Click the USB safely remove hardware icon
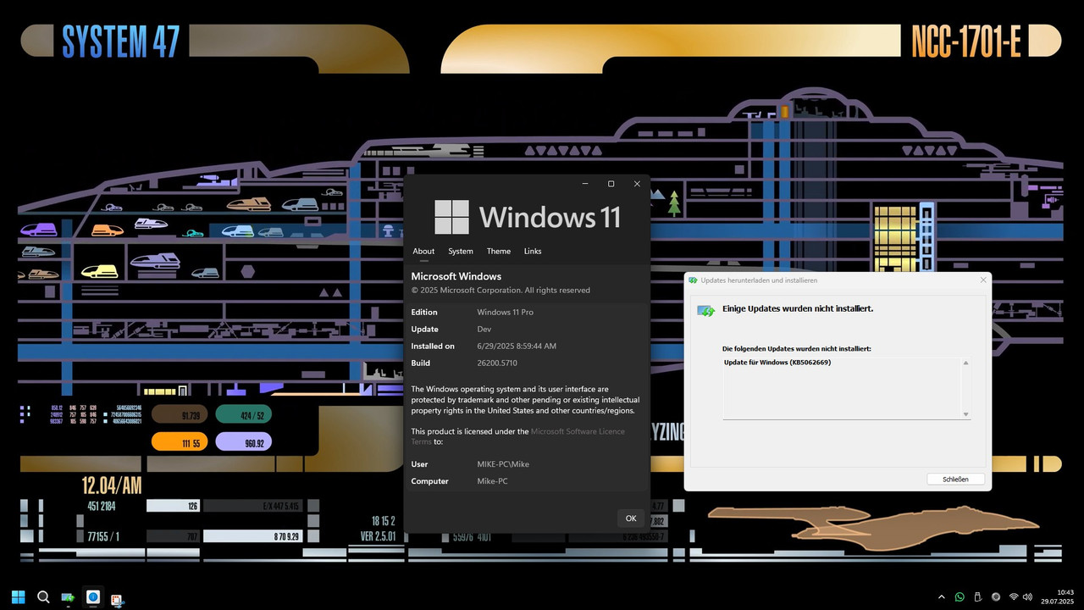 coord(977,597)
